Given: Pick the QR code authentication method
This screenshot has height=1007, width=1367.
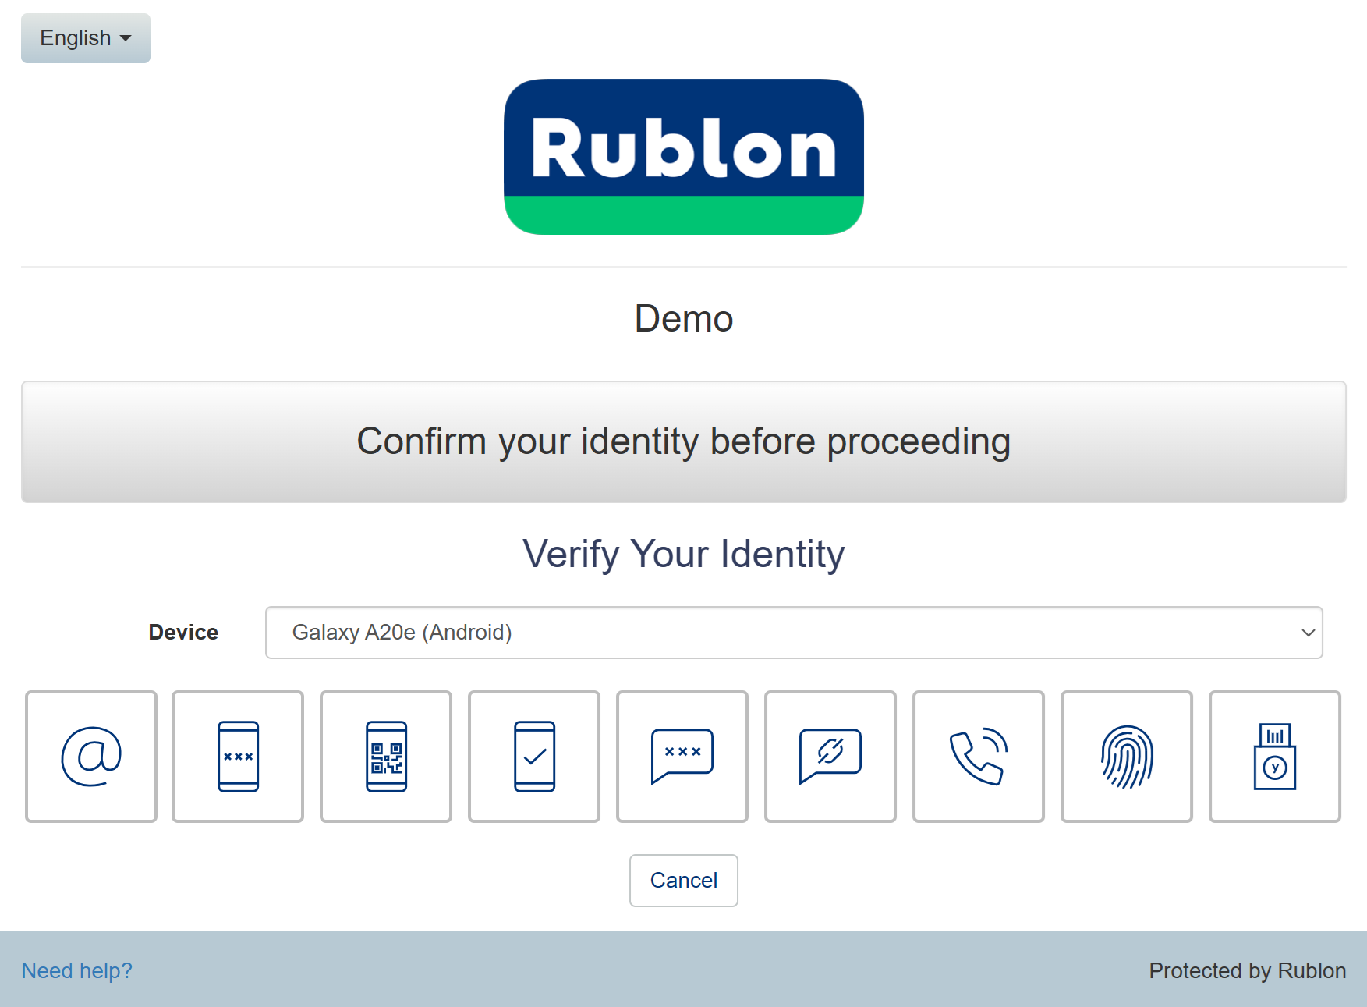Looking at the screenshot, I should 386,756.
